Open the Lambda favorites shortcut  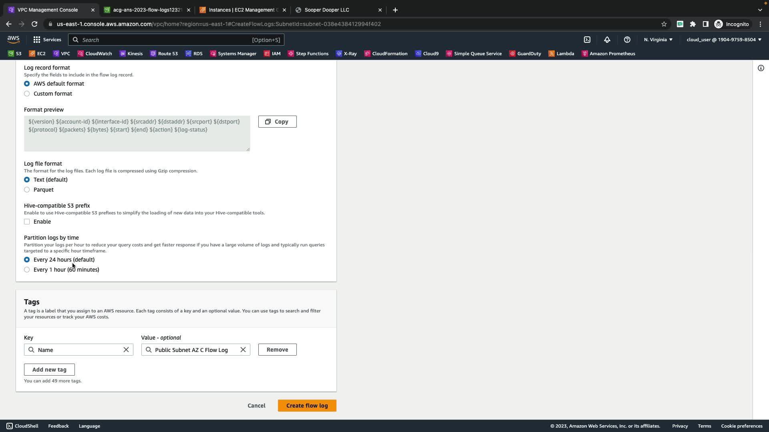[561, 54]
